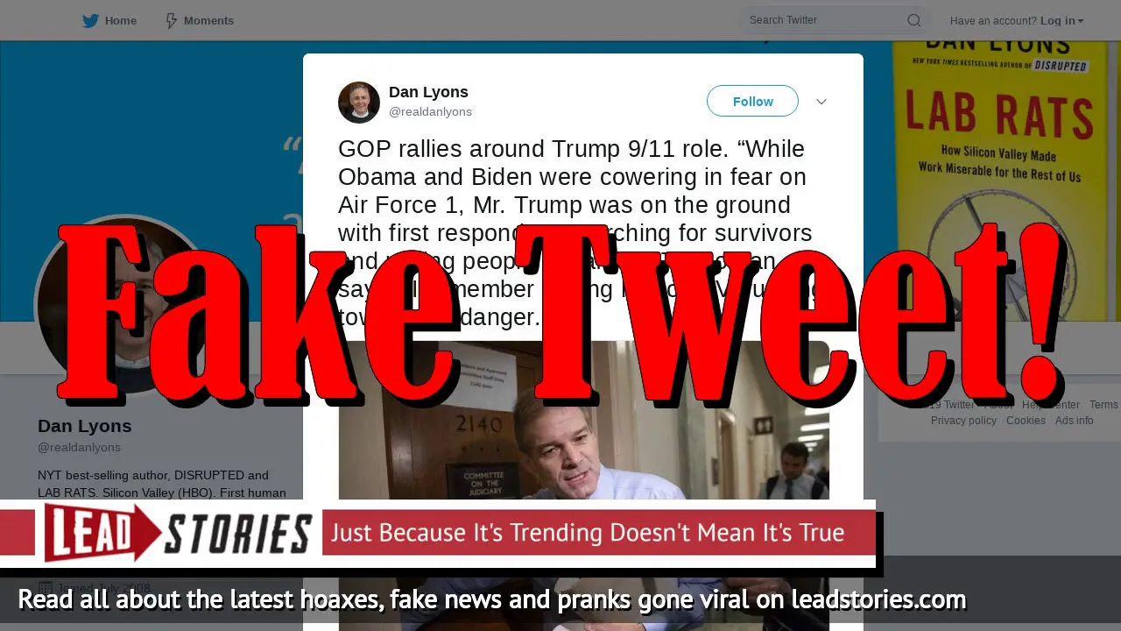Click the Twitter bird Home icon
1121x631 pixels.
tap(90, 20)
